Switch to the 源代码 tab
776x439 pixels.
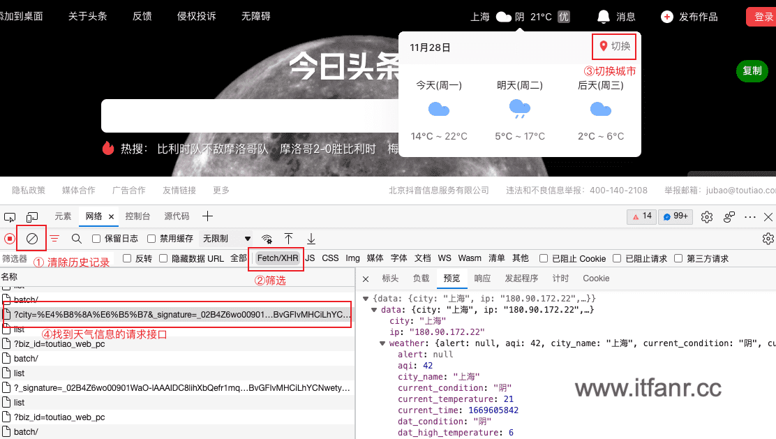coord(177,216)
